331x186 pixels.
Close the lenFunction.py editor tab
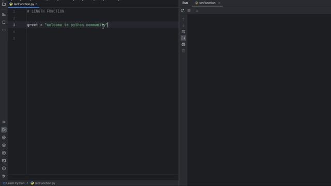(37, 4)
